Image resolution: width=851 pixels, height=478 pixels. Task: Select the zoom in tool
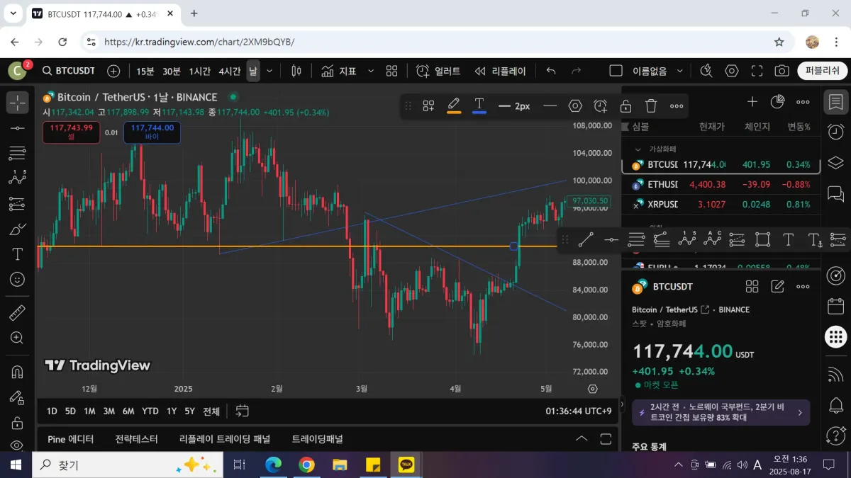(x=18, y=338)
